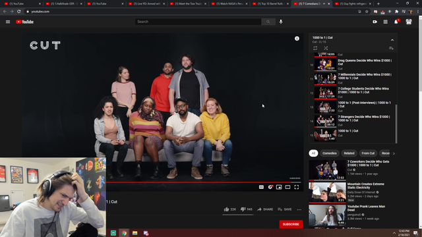Click the SHARE button

(265, 209)
